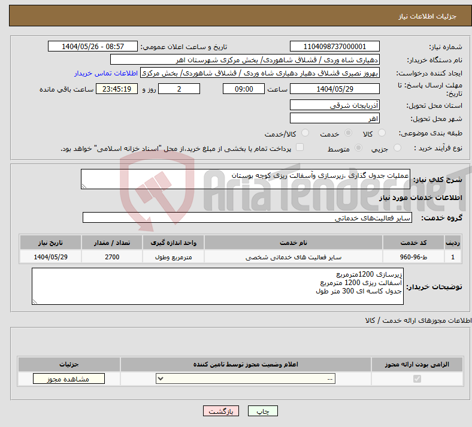Image resolution: width=472 pixels, height=427 pixels.
Task: Click the ردیف column header
Action: [453, 243]
